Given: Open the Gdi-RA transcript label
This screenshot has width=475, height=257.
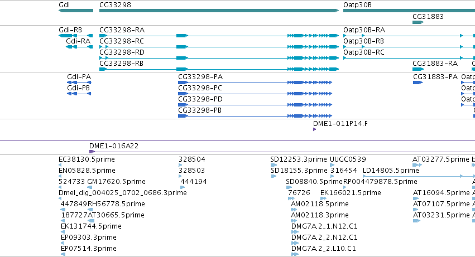Looking at the screenshot, I should pyautogui.click(x=78, y=41).
